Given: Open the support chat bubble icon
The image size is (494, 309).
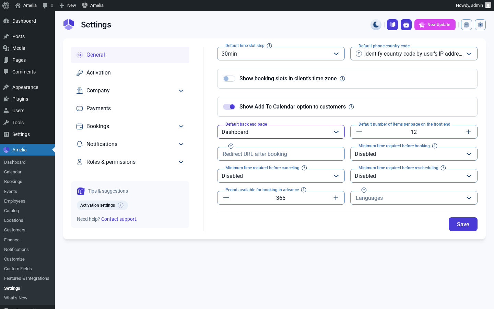Looking at the screenshot, I should tap(467, 25).
